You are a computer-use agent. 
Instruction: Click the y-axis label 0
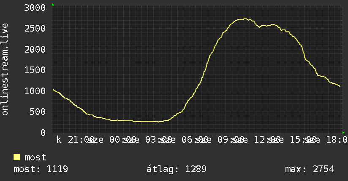pyautogui.click(x=43, y=133)
